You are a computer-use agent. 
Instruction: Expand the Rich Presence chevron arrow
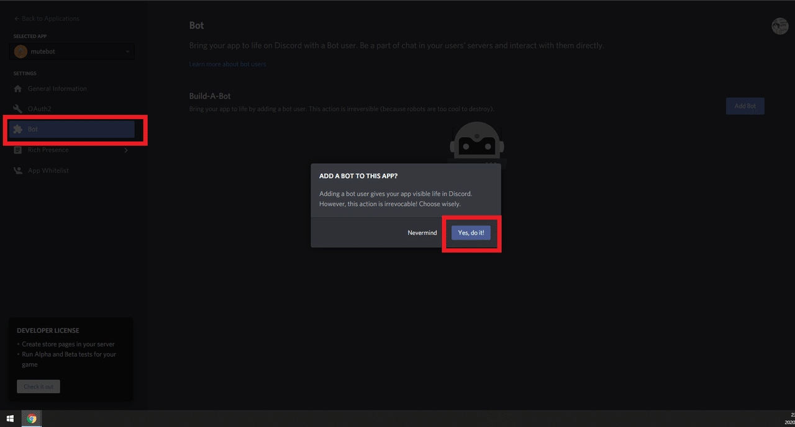pyautogui.click(x=126, y=150)
